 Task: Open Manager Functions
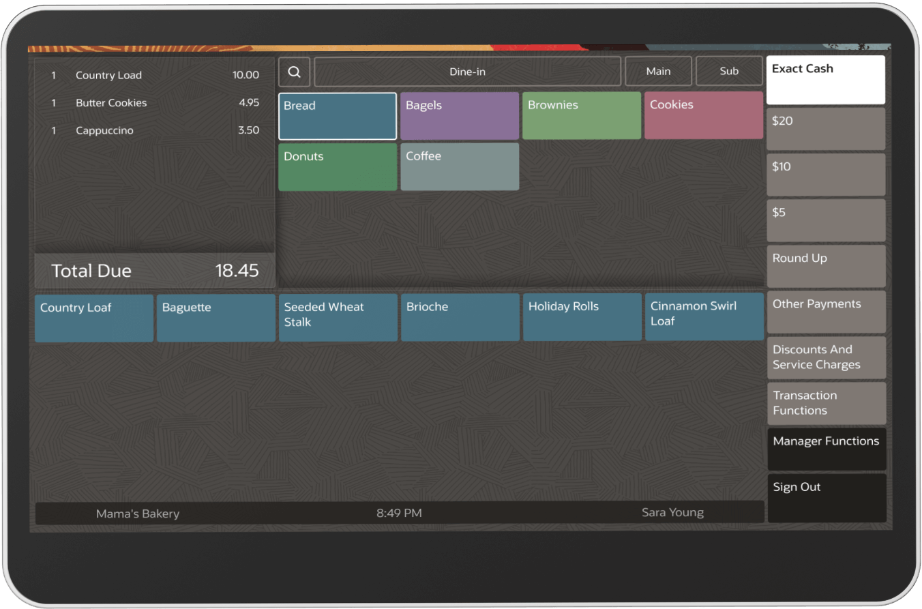pyautogui.click(x=826, y=449)
